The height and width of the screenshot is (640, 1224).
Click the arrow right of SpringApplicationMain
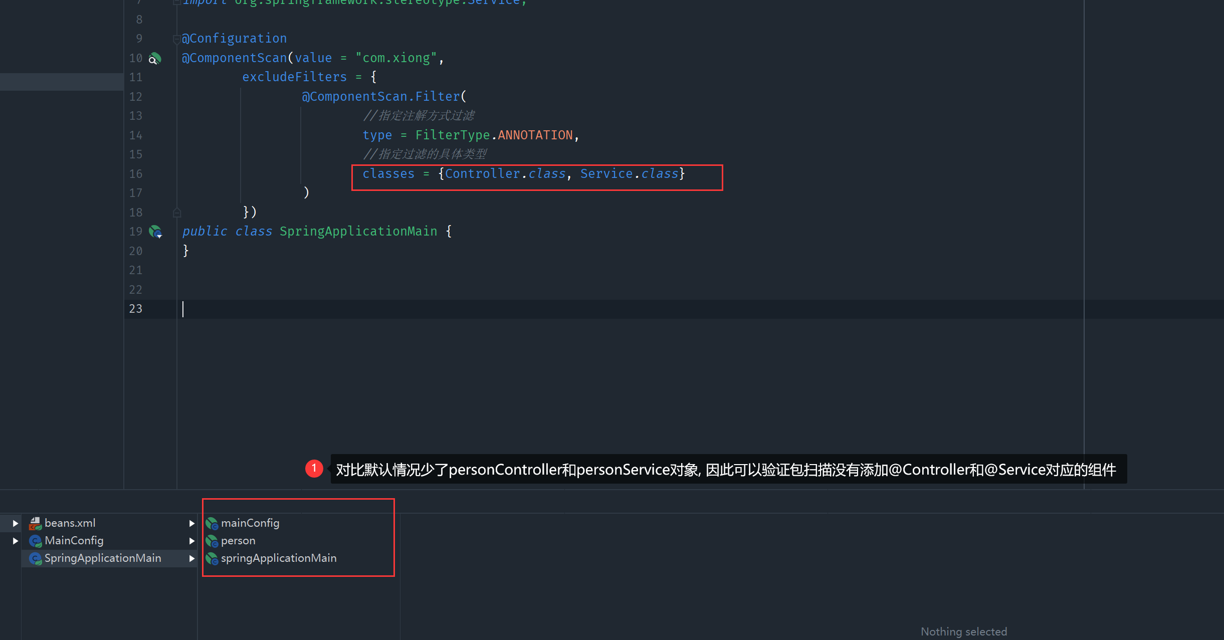click(191, 558)
